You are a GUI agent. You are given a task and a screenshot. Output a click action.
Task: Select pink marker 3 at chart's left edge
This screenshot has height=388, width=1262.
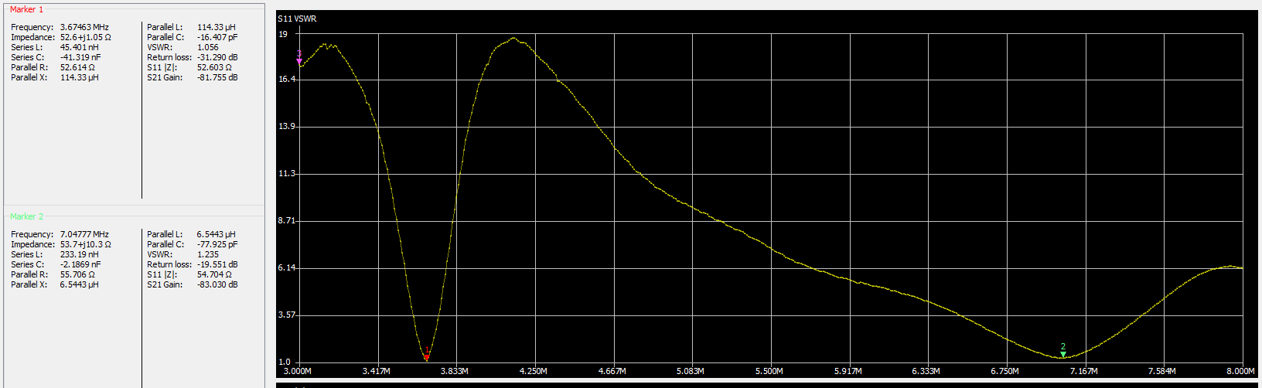pos(299,57)
